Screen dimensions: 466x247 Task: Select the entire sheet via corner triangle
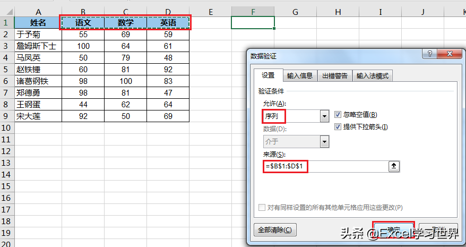click(7, 12)
